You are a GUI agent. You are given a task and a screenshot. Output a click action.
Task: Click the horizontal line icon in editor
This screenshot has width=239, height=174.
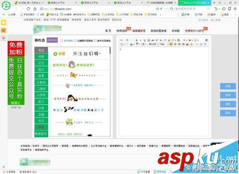197,44
